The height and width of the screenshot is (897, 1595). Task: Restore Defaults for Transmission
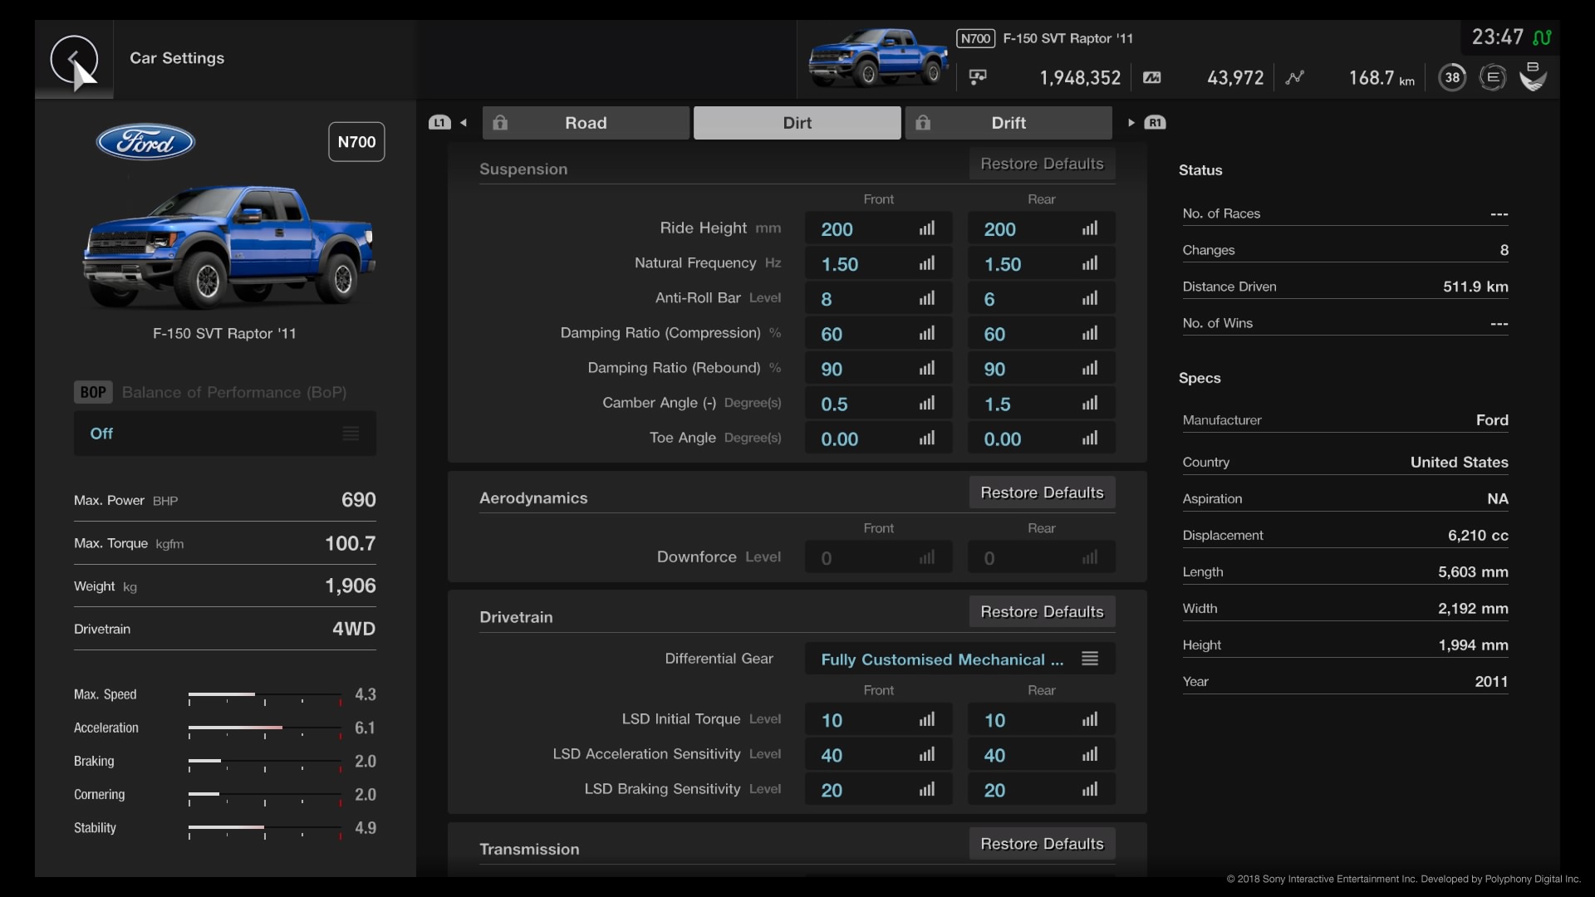[1042, 844]
